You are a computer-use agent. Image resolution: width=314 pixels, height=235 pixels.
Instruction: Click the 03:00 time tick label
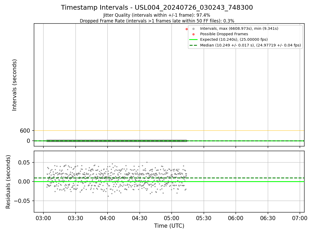click(x=43, y=218)
